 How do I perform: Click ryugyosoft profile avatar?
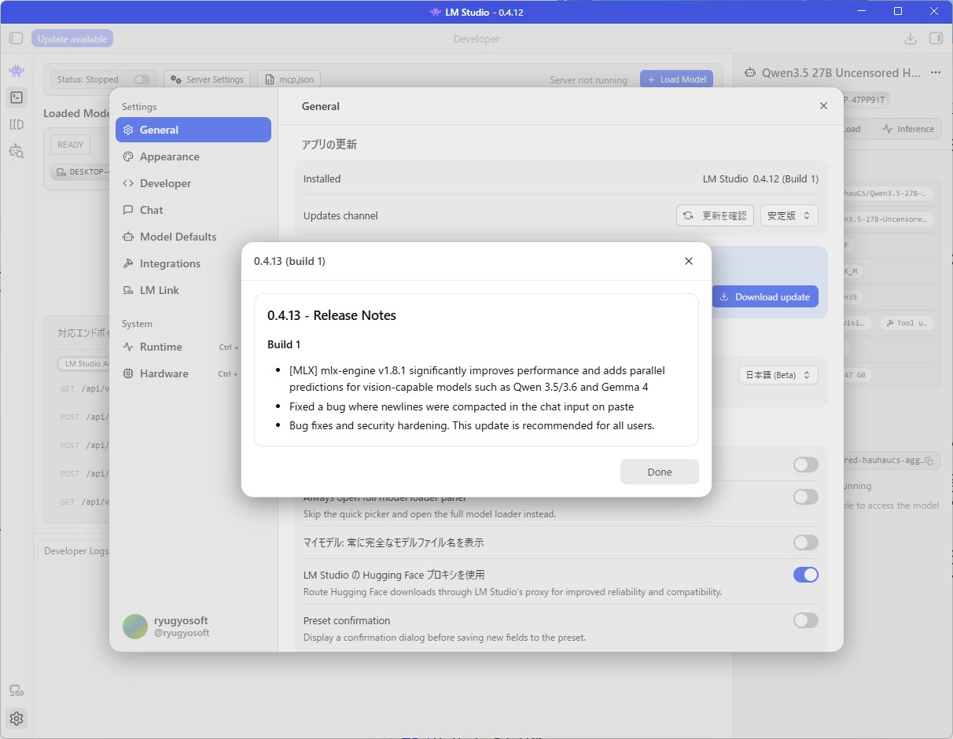(x=135, y=627)
